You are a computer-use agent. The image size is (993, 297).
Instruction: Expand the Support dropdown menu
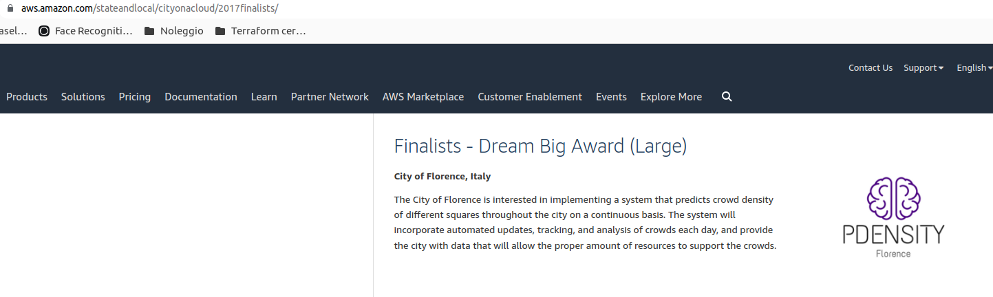tap(923, 68)
